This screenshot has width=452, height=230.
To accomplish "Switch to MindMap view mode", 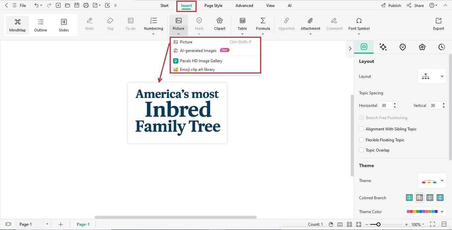I will (x=18, y=25).
